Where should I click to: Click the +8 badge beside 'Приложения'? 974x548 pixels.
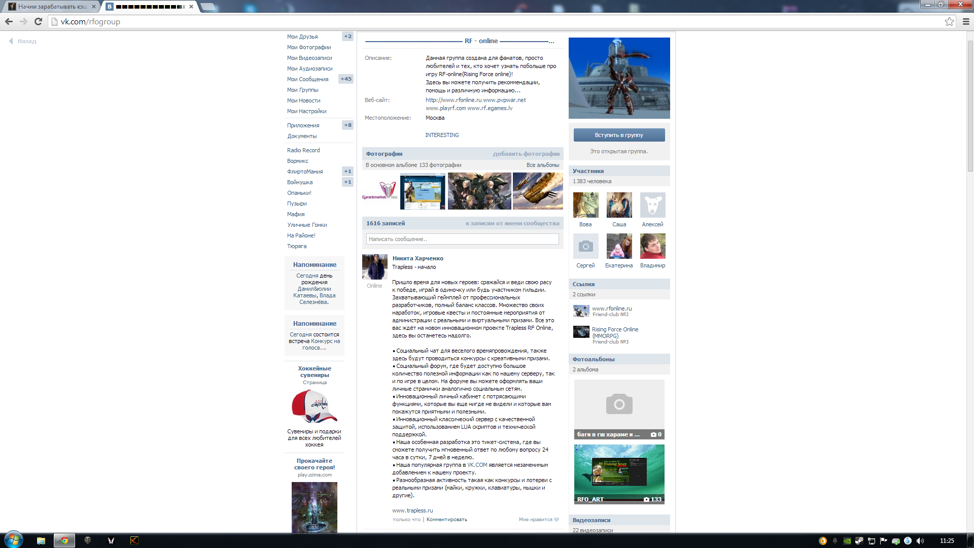347,125
